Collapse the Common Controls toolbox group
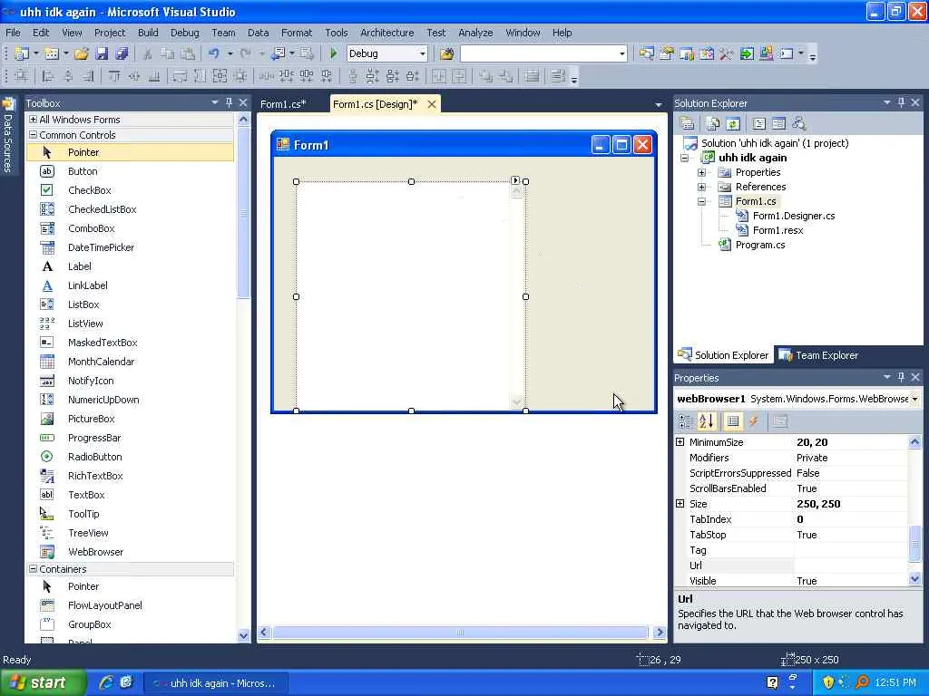 pos(34,135)
